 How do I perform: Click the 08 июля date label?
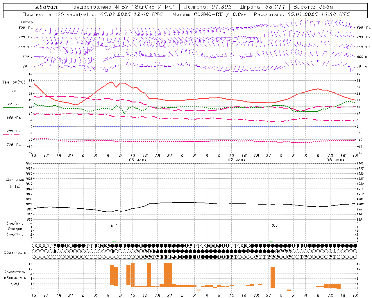pos(335,160)
